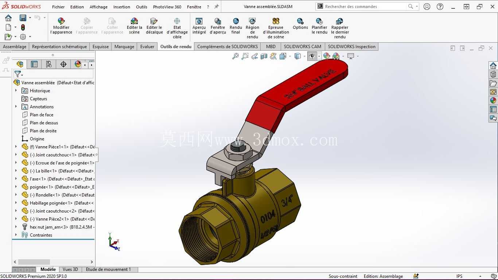Click the New document icon

(x=8, y=27)
